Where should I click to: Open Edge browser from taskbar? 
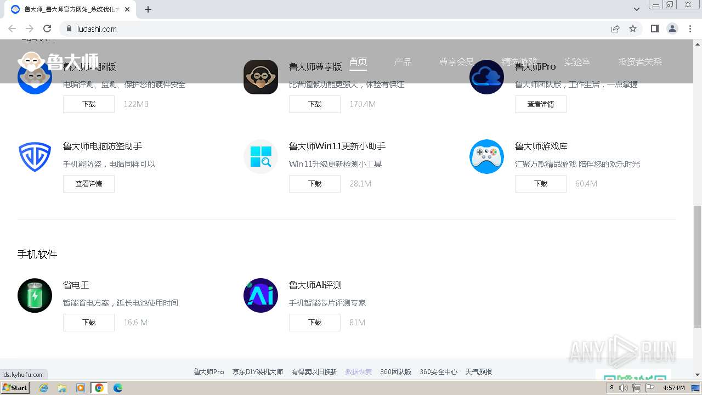pyautogui.click(x=118, y=388)
